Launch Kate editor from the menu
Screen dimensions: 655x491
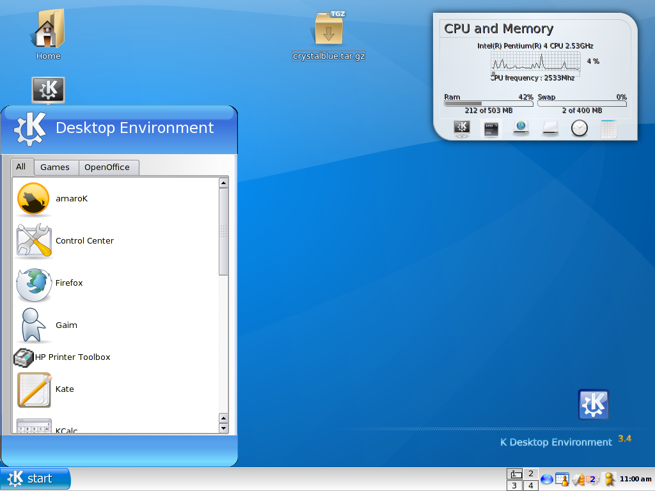116,389
